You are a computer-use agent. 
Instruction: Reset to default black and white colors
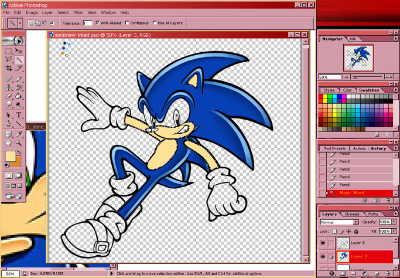coord(6,165)
